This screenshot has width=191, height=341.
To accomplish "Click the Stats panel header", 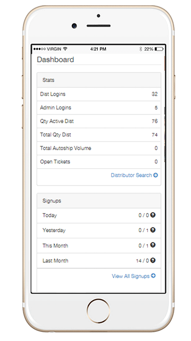I will pos(99,80).
